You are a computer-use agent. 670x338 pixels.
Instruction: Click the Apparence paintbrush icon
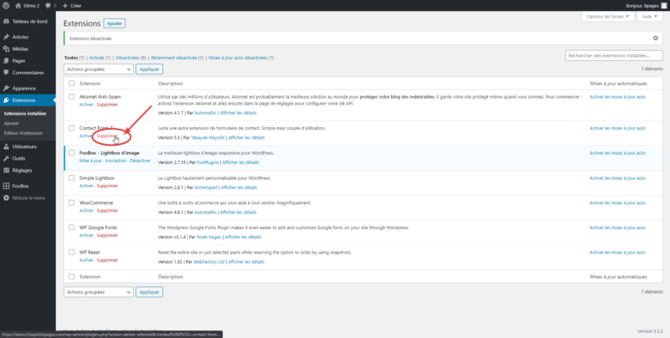coord(7,88)
